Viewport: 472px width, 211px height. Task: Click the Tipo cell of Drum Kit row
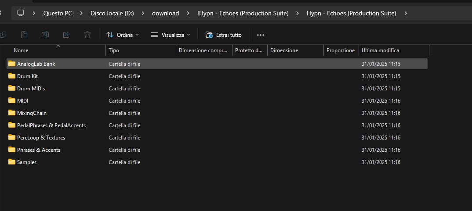pyautogui.click(x=124, y=76)
